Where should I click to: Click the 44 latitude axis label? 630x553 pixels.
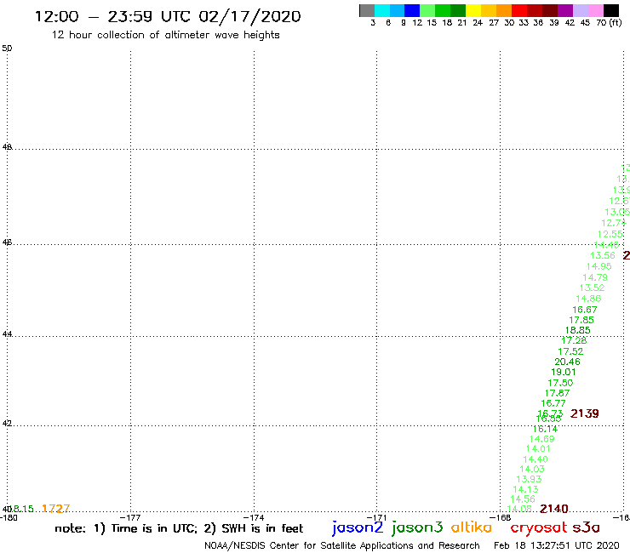click(x=7, y=334)
